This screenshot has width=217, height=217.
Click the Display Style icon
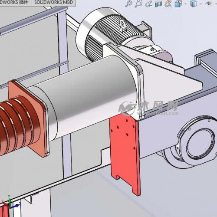[x=194, y=4]
